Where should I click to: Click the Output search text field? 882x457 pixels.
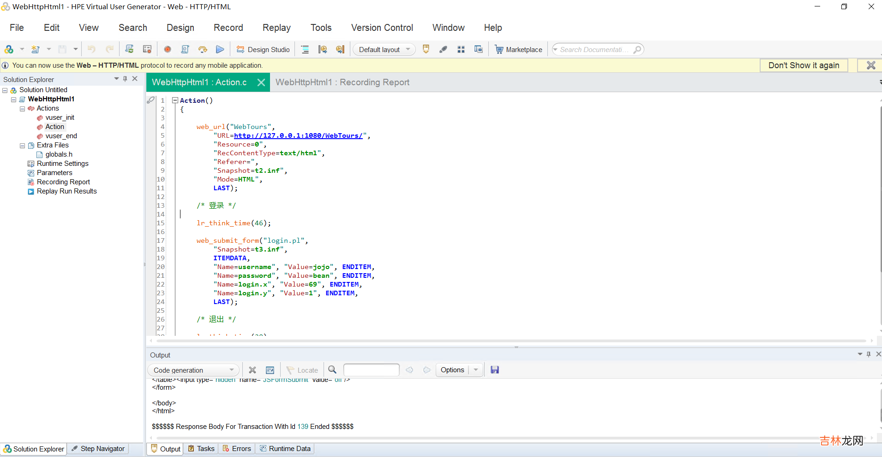tap(371, 370)
